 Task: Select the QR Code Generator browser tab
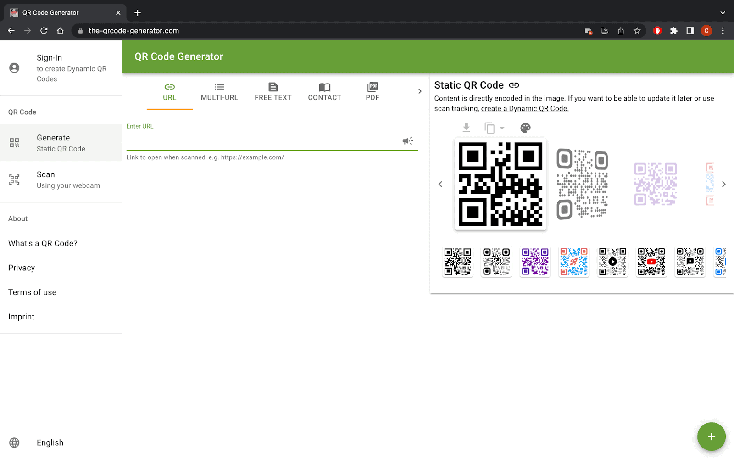(x=66, y=13)
